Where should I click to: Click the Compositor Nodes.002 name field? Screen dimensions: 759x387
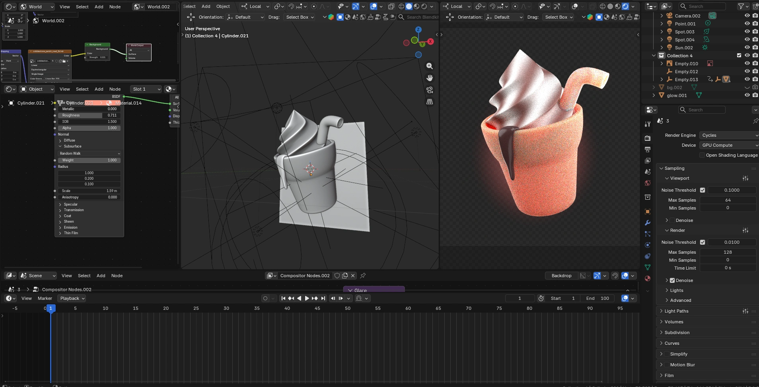coord(305,276)
